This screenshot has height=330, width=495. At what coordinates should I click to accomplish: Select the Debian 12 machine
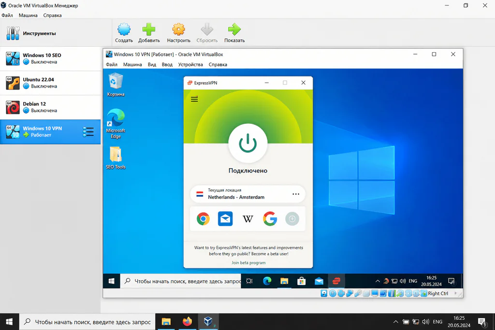coord(50,107)
